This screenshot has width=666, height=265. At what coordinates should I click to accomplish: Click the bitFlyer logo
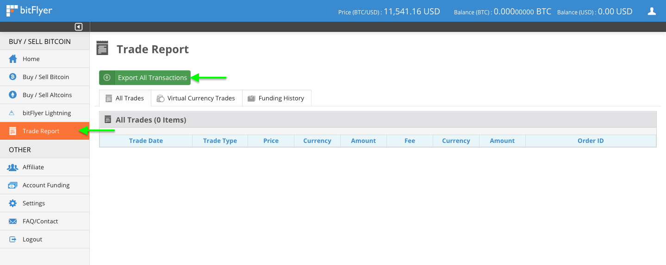(x=29, y=10)
